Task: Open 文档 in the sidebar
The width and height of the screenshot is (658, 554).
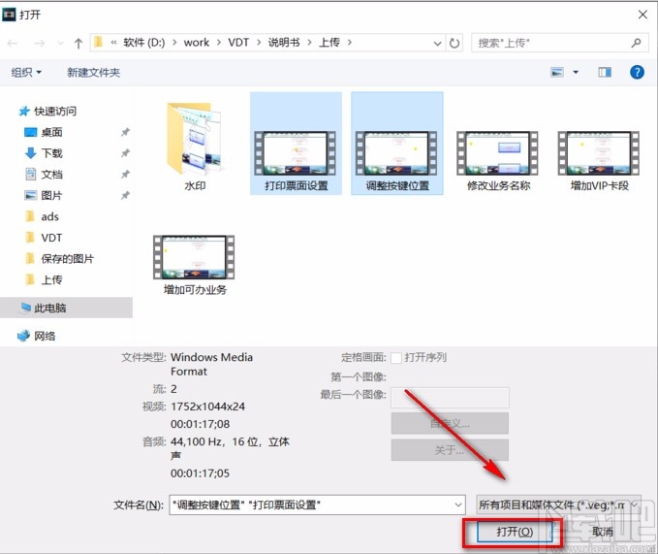Action: (51, 175)
